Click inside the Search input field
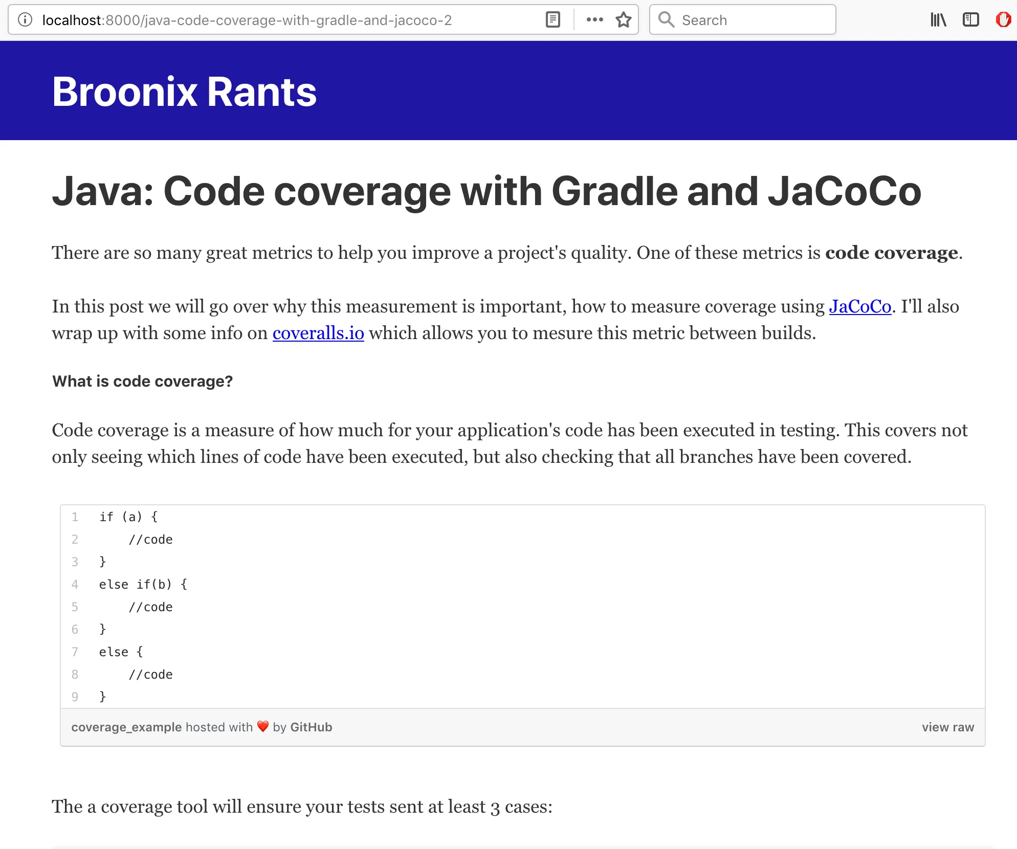Screen dimensions: 1017x849 [x=752, y=20]
